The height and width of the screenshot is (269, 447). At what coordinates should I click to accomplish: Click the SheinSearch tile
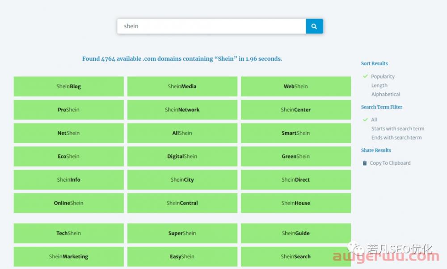(x=296, y=257)
